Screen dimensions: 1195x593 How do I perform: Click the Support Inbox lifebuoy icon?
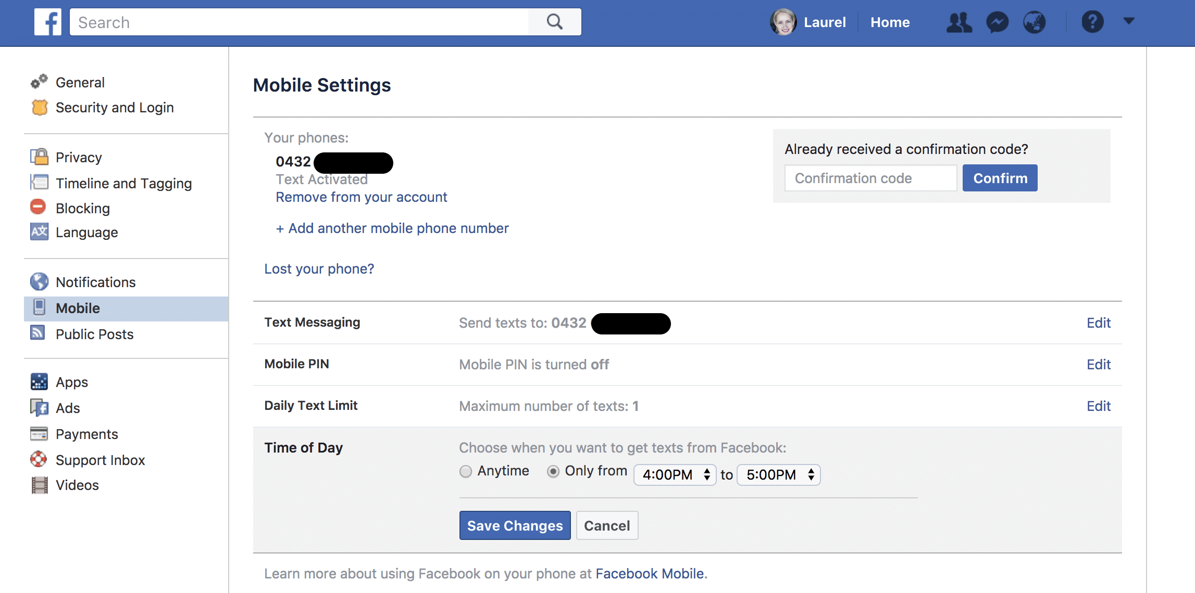39,459
